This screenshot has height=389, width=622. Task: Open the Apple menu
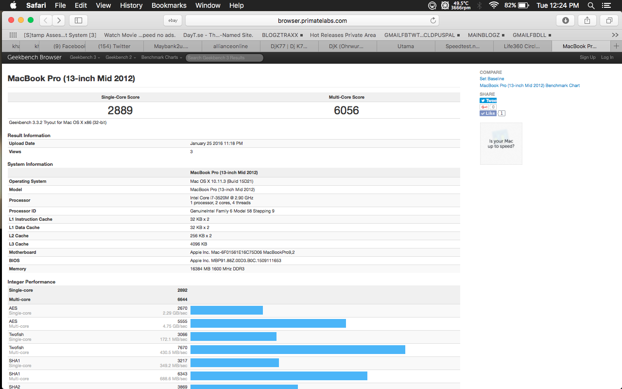coord(13,5)
